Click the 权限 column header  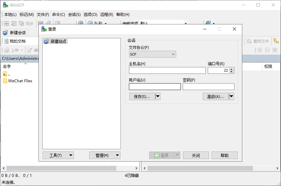click(x=268, y=67)
